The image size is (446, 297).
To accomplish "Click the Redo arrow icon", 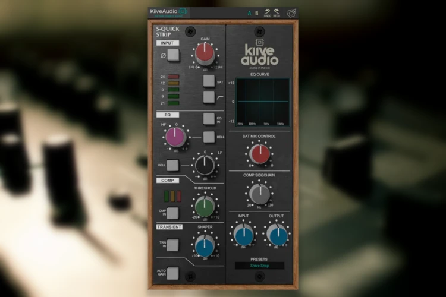I will (x=277, y=13).
